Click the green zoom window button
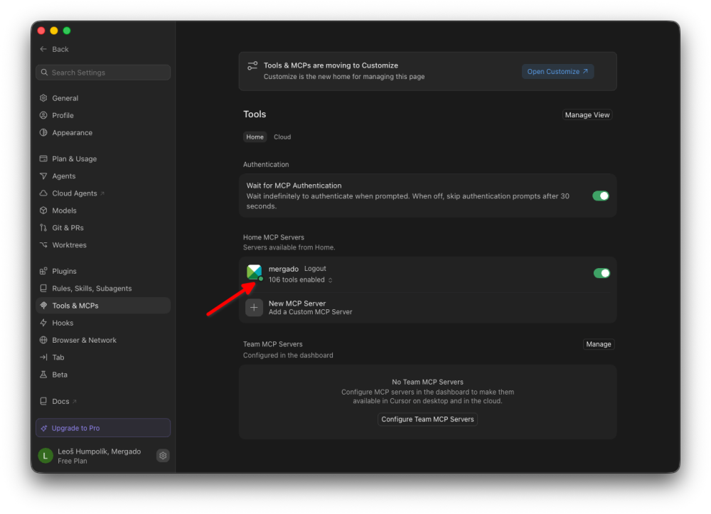 [x=67, y=31]
